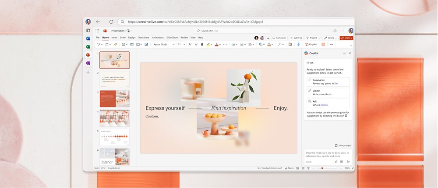This screenshot has height=188, width=438.
Task: Toggle bold formatting
Action: 202,44
